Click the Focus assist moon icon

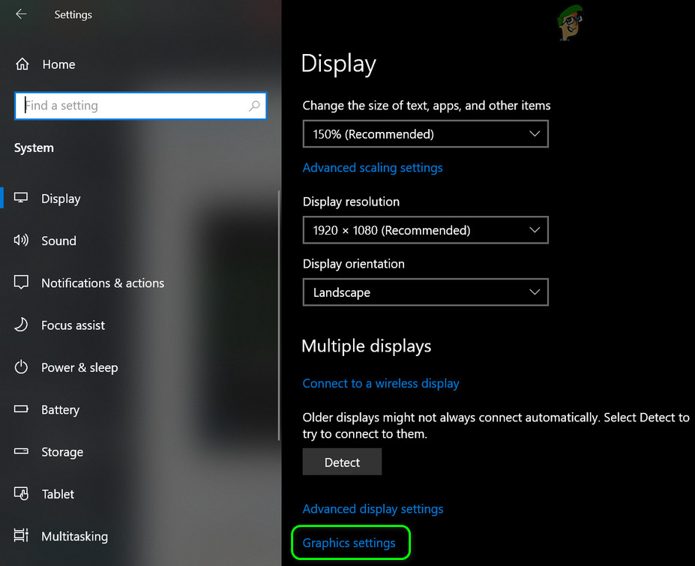[21, 325]
